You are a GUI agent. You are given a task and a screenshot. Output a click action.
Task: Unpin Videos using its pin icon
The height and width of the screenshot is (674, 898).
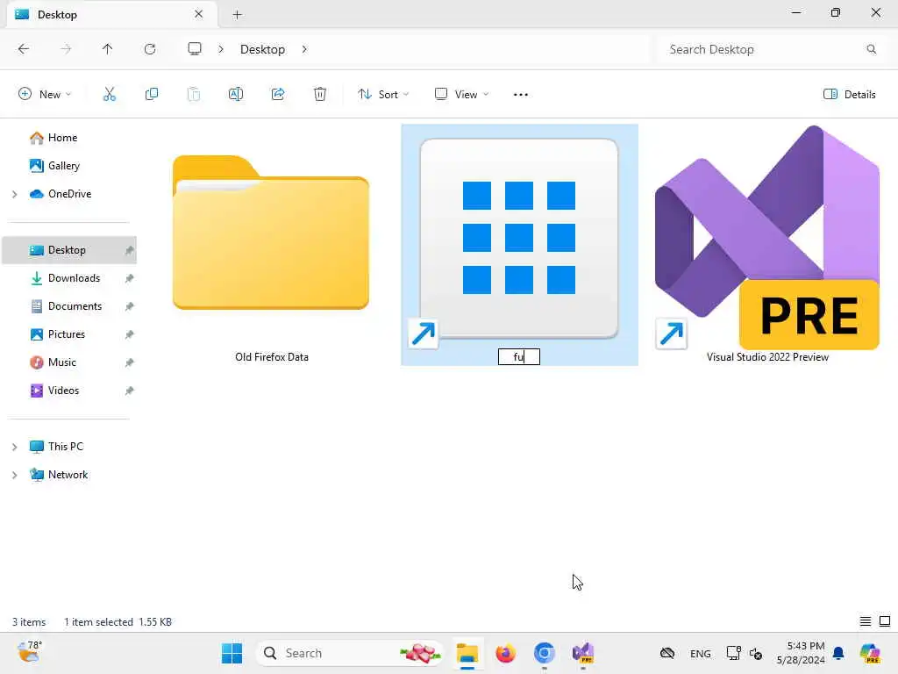pos(130,391)
